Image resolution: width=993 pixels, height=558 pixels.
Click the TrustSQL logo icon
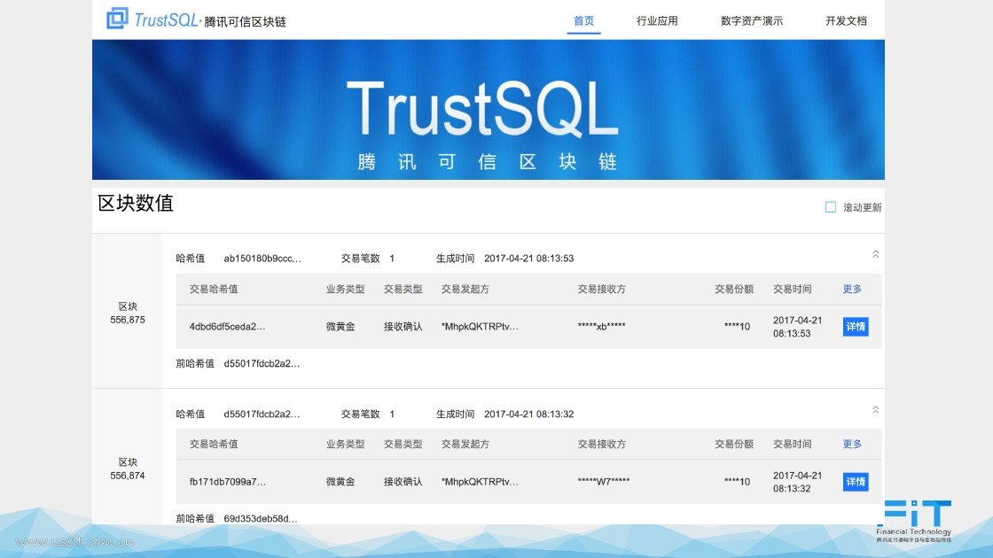click(117, 19)
